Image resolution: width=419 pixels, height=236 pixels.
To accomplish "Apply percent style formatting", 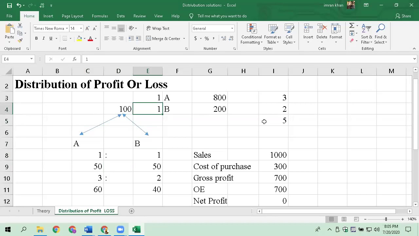I will [207, 38].
